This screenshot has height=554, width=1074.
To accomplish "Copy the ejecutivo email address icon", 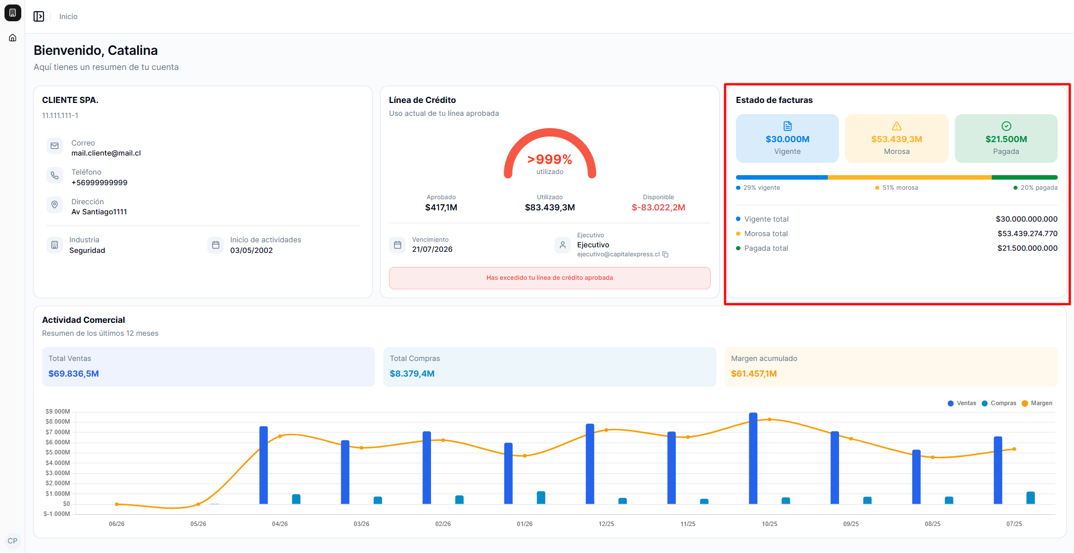I will tap(665, 255).
